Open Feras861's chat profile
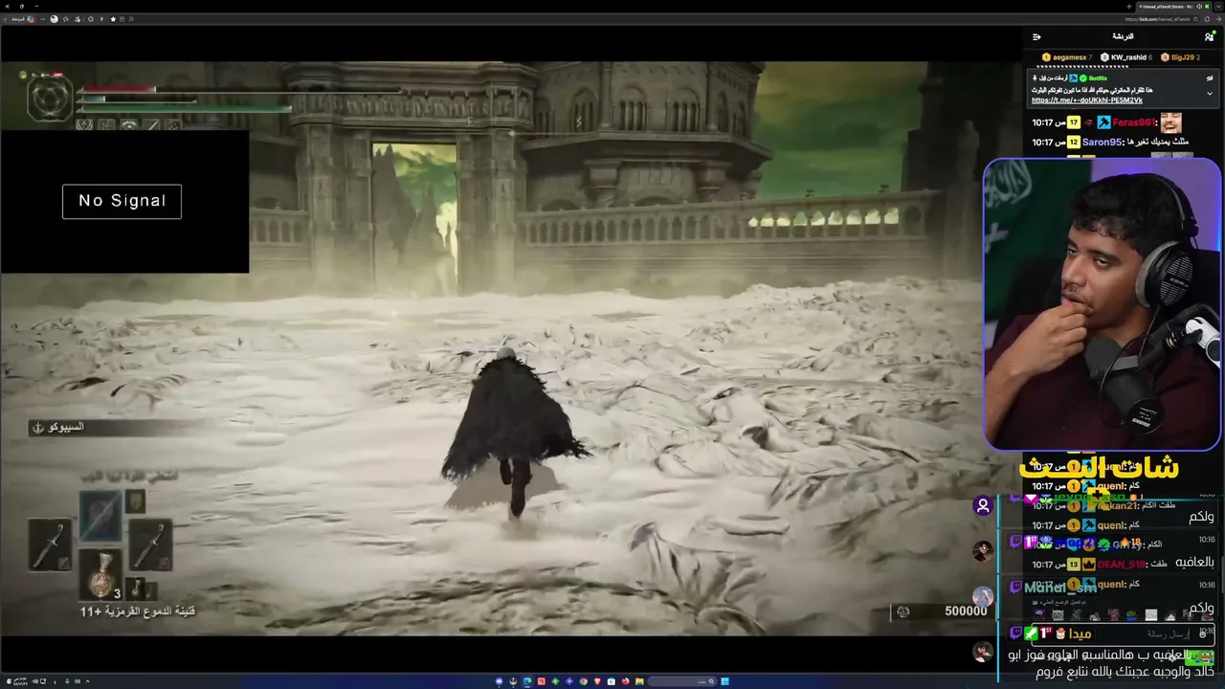Image resolution: width=1225 pixels, height=689 pixels. [1133, 122]
